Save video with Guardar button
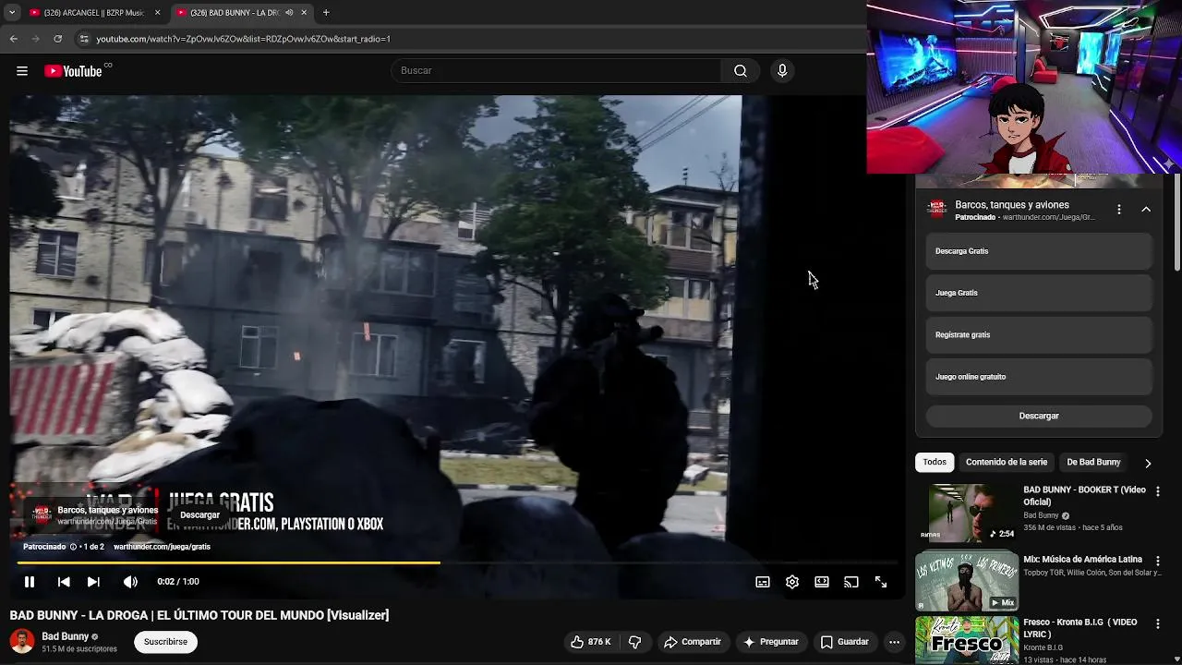 (844, 642)
